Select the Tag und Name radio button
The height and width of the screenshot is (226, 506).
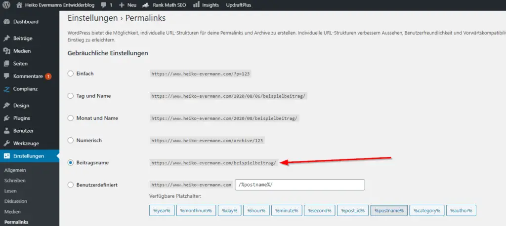(x=71, y=96)
